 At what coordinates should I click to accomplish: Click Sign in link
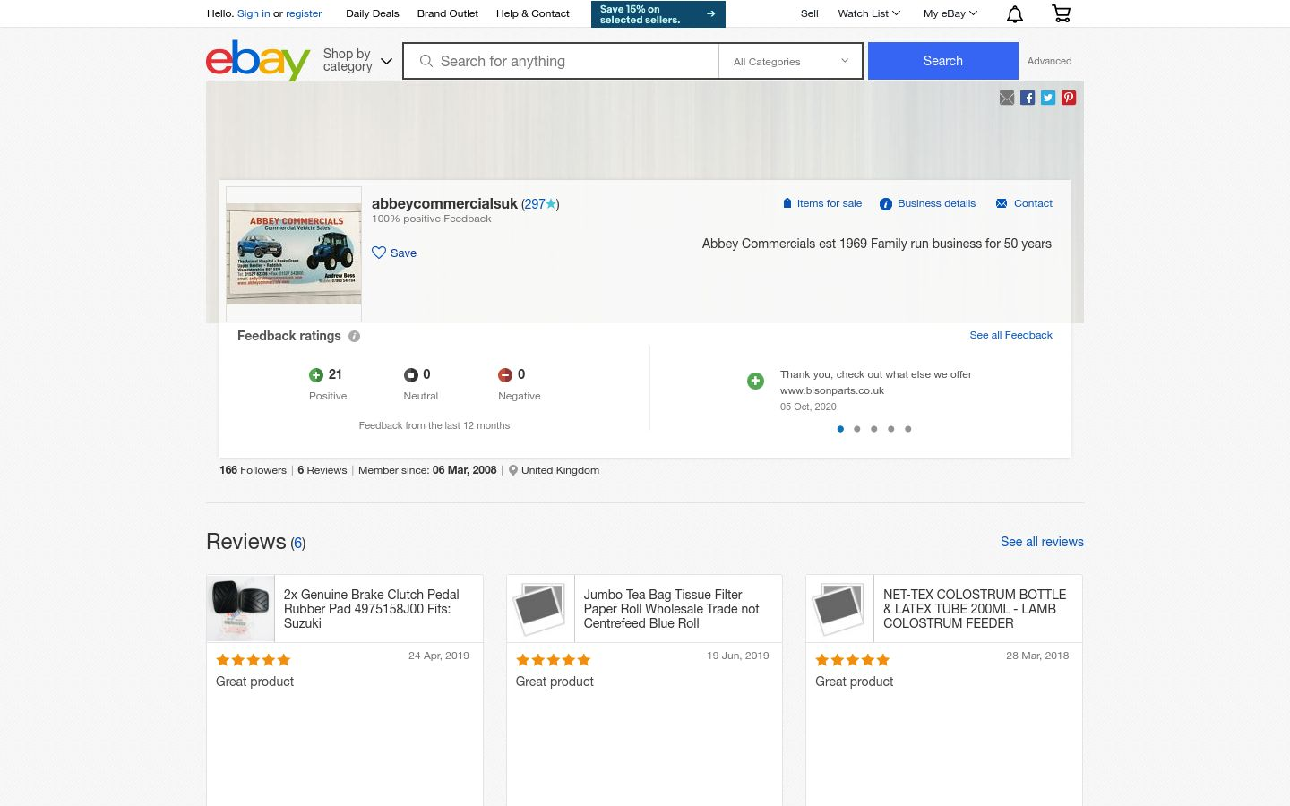(x=254, y=13)
